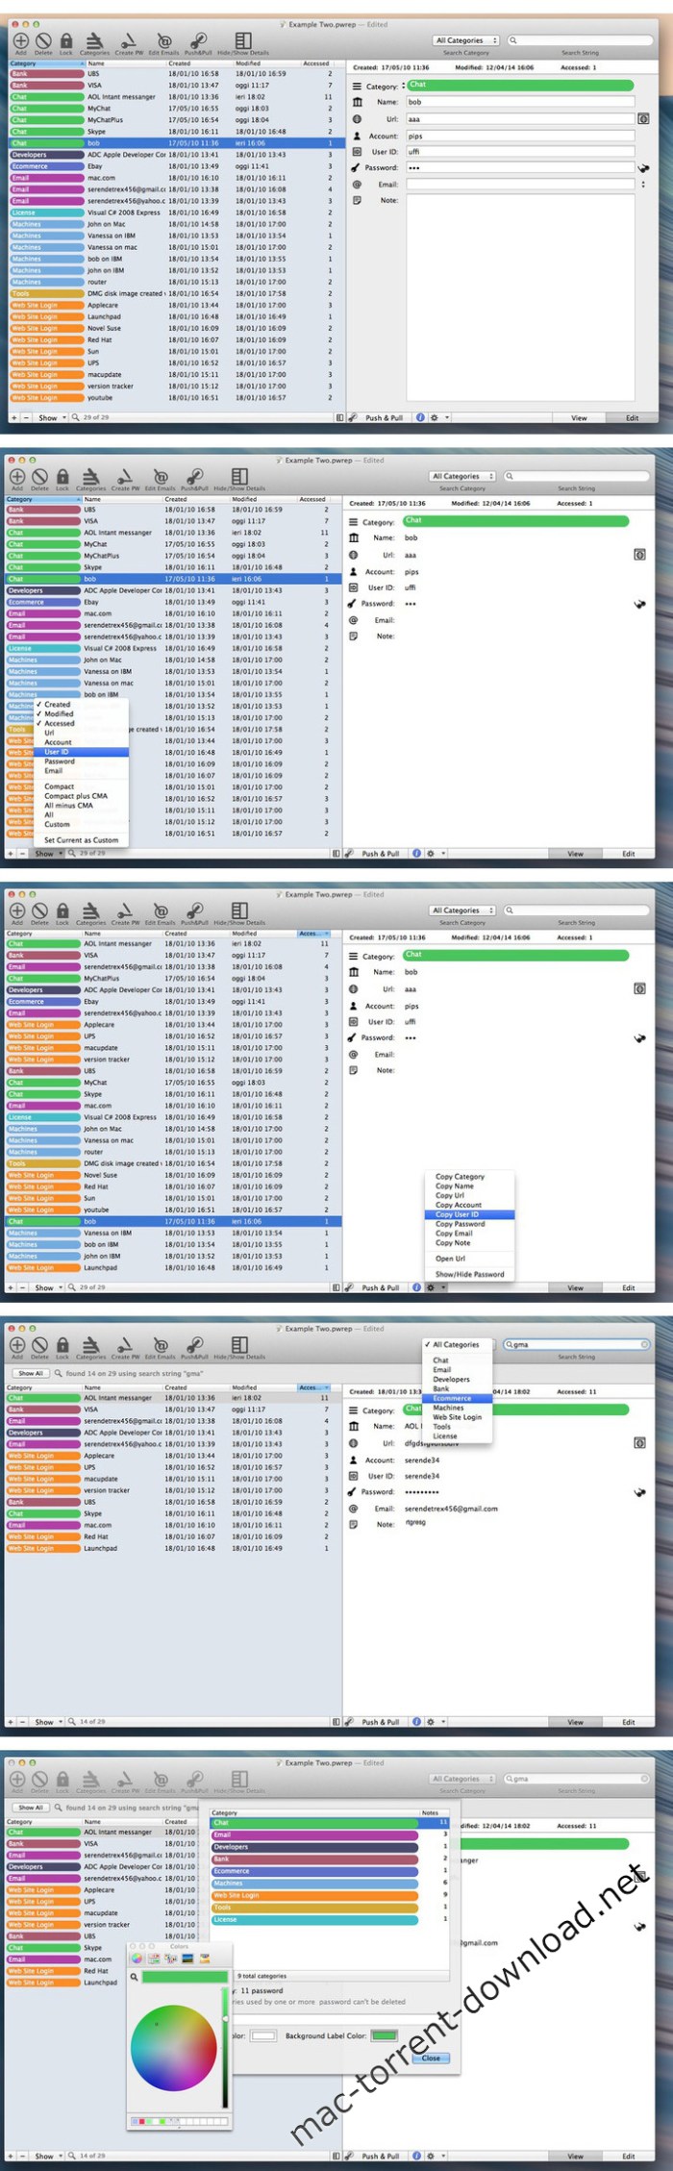Click search field in window with editable fields
Image resolution: width=673 pixels, height=2171 pixels.
[580, 40]
